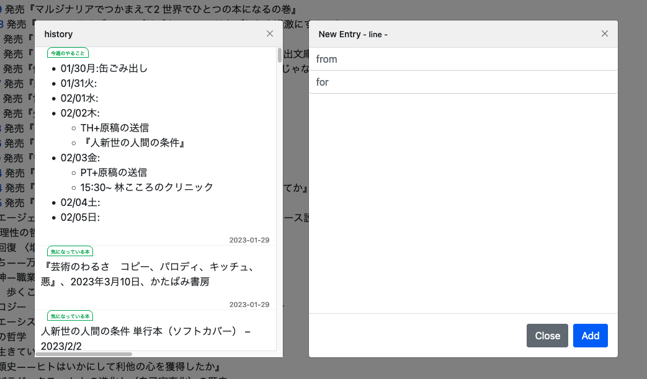Click the history horizontal scrollbar thumb
Screen dimensions: 647x379
[84, 354]
